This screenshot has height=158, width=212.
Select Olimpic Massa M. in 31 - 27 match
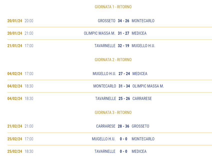coord(100,33)
